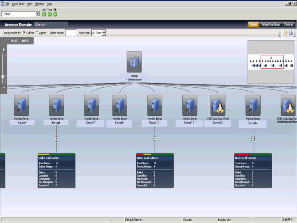Click the DB status green check icon
297x223 pixels.
point(55,14)
